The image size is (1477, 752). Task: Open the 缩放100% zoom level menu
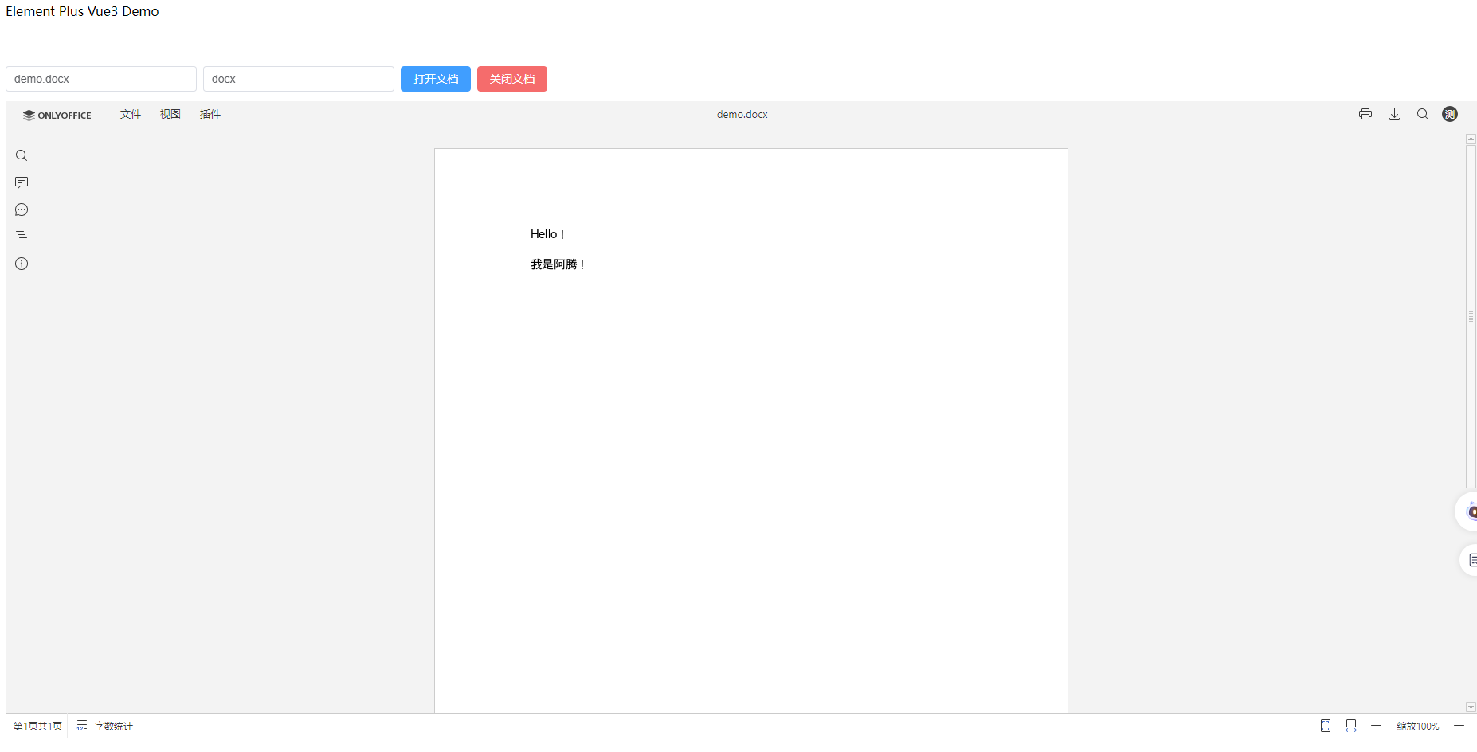click(1418, 726)
